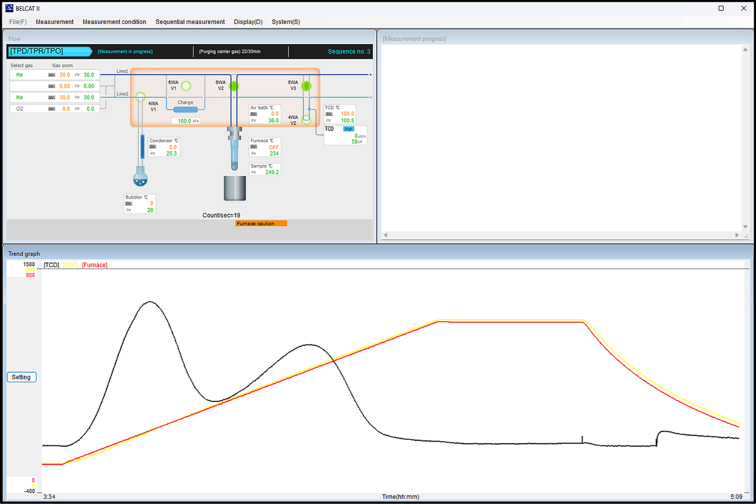
Task: Open the O2 gas selector
Action: click(28, 109)
